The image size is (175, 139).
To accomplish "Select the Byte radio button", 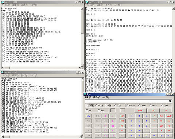I will pos(164,105).
